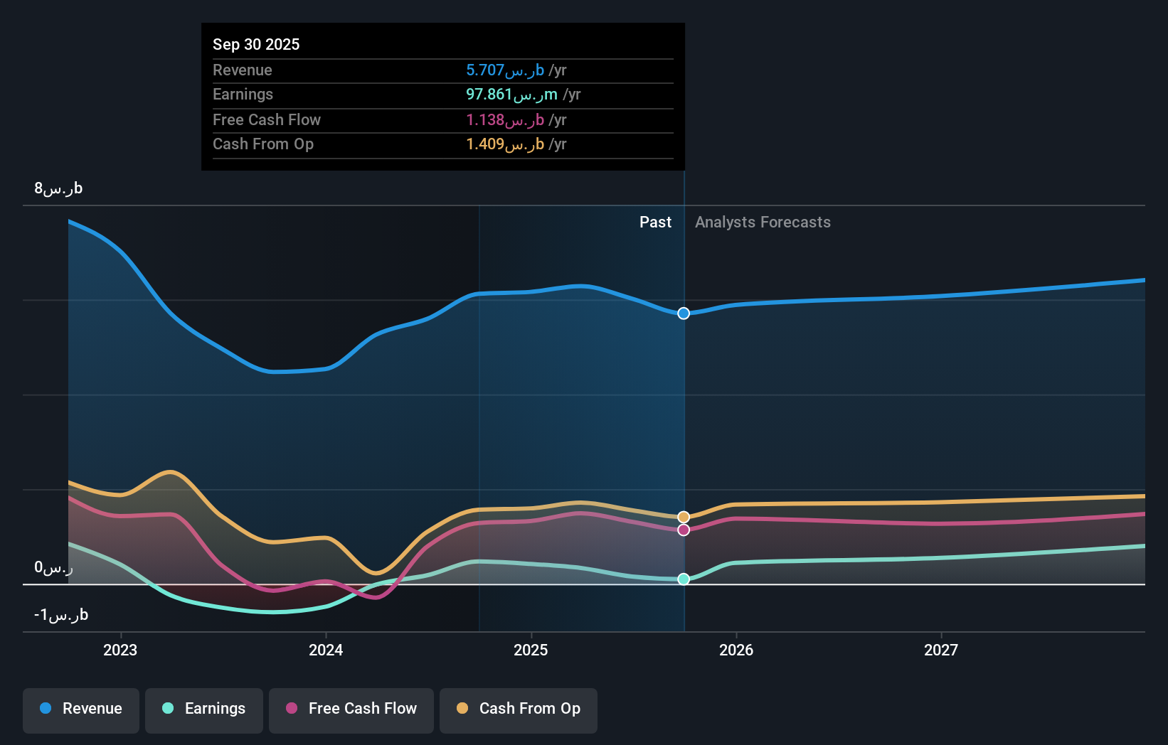The width and height of the screenshot is (1168, 745).
Task: Toggle visibility of Free Cash Flow series
Action: click(x=351, y=709)
